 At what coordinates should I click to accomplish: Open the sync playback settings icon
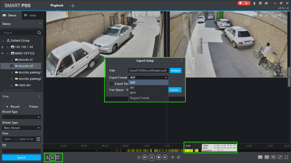click(x=139, y=157)
